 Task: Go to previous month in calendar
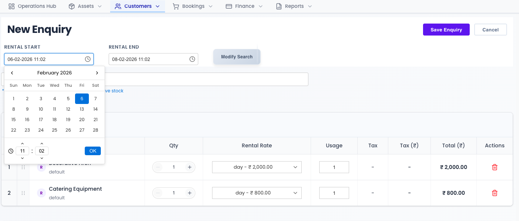pyautogui.click(x=12, y=73)
